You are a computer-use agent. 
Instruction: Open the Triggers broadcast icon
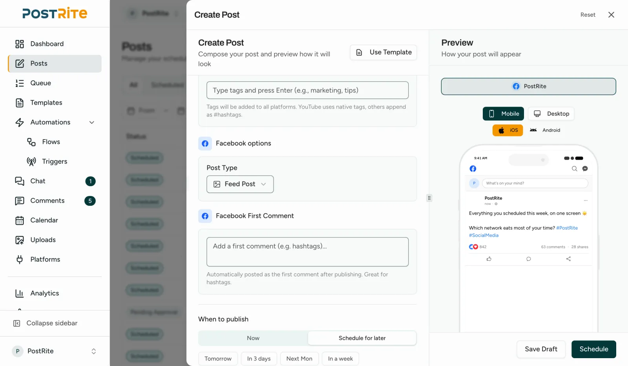click(x=31, y=161)
